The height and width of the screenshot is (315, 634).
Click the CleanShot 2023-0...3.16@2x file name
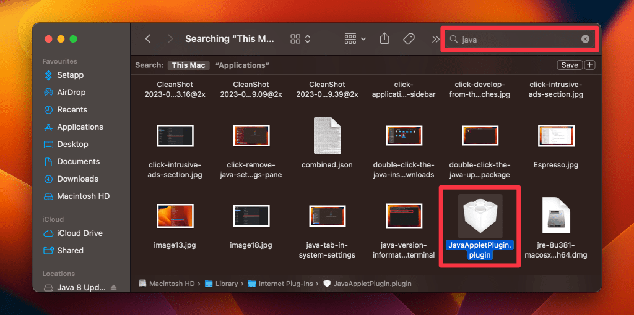(x=175, y=90)
